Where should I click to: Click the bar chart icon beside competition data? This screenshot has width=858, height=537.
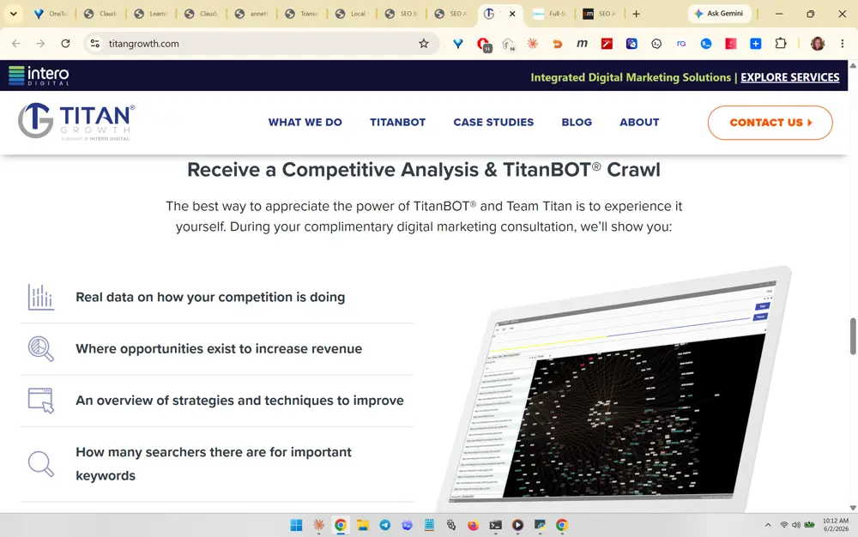41,298
